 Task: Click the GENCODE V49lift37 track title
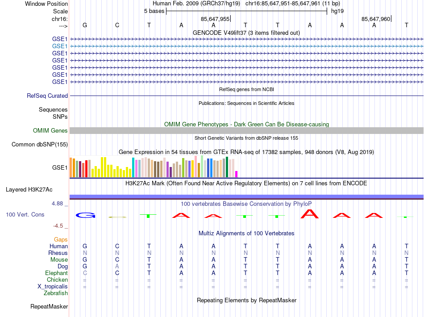pos(246,33)
